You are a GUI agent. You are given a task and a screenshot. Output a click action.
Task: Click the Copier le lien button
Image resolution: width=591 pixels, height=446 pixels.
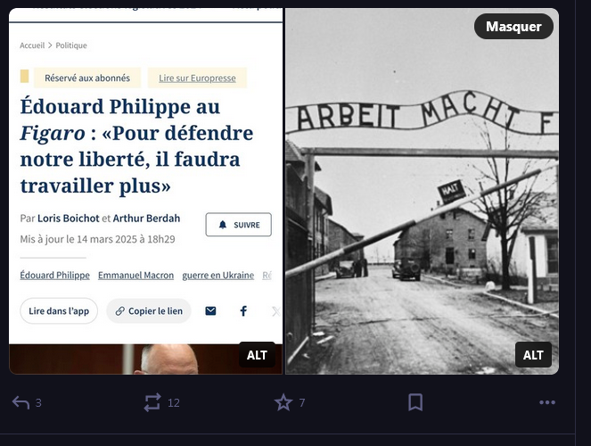[x=149, y=311]
